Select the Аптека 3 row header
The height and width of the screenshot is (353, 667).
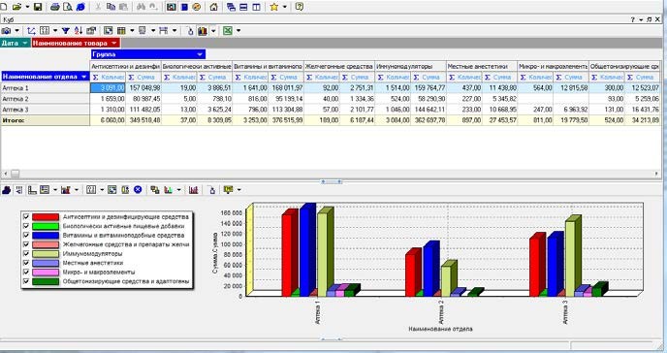[46, 110]
